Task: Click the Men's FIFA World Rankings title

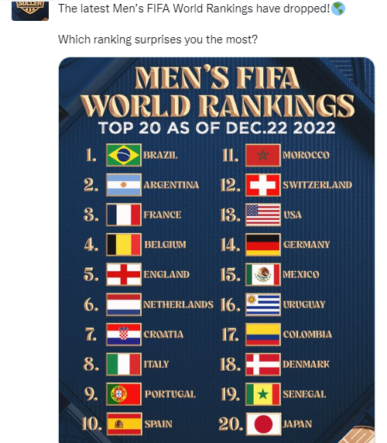Action: coord(217,92)
